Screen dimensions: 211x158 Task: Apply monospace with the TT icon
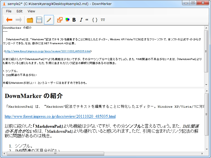pyautogui.click(x=103, y=20)
